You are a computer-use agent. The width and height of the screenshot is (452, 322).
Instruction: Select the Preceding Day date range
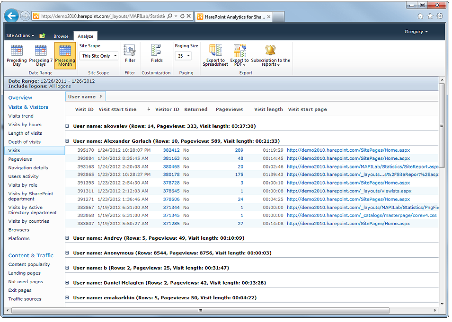(x=17, y=55)
